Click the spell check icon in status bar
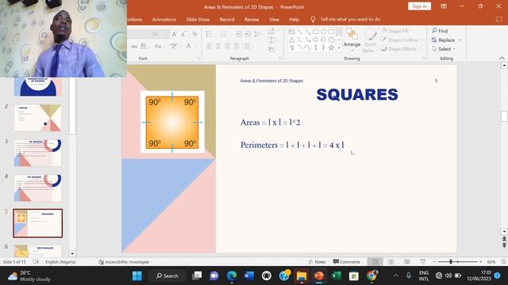This screenshot has height=285, width=508. tap(36, 262)
